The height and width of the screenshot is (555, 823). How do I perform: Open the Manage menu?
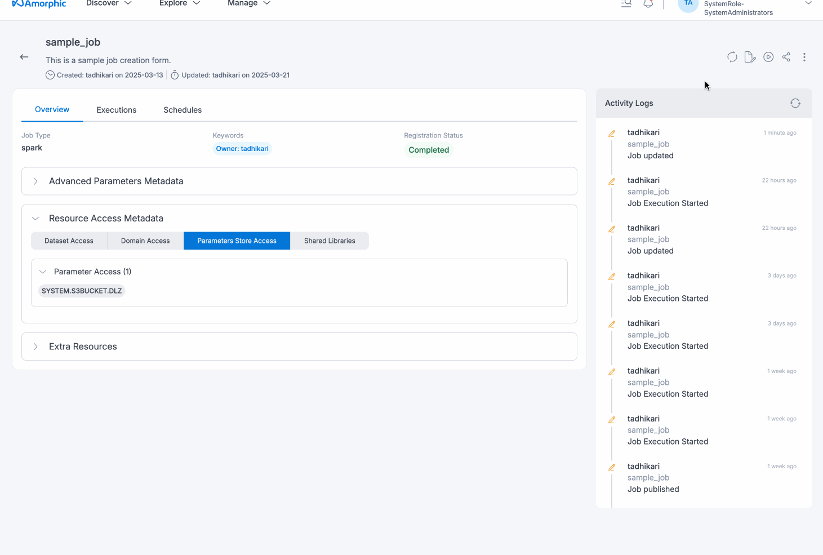click(248, 3)
